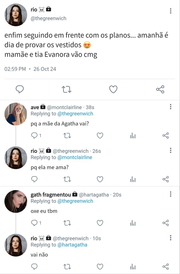Open reply thread on ave's comment
Image resolution: width=180 pixels, height=274 pixels.
[34, 135]
